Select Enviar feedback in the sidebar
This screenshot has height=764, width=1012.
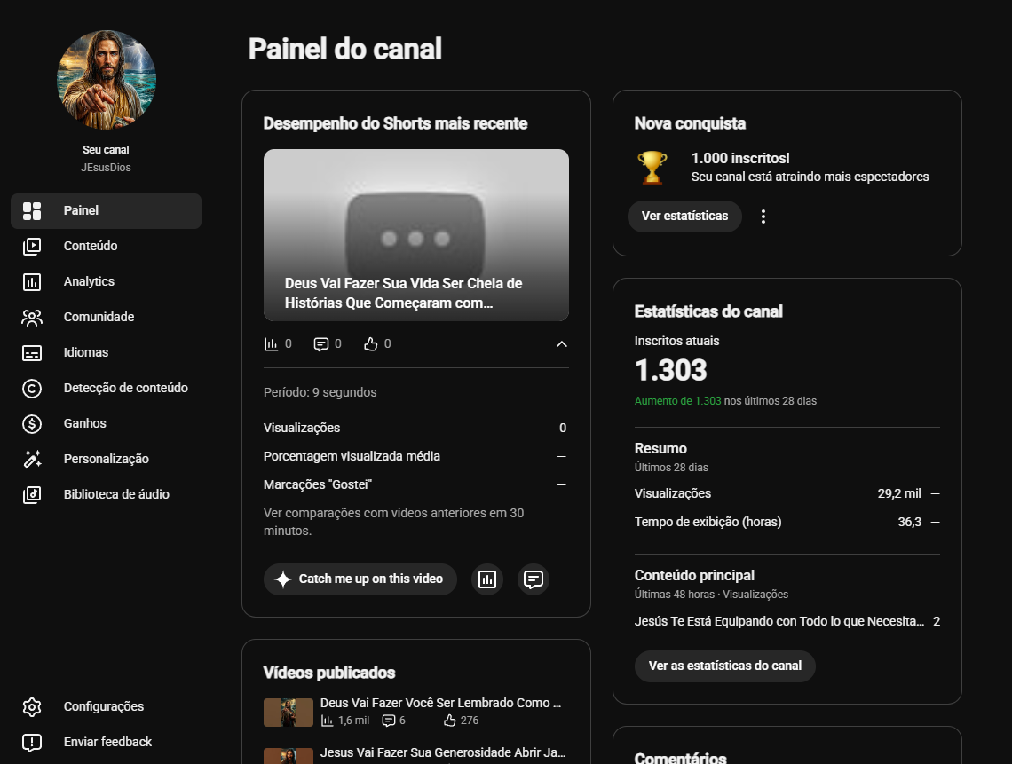(x=106, y=742)
